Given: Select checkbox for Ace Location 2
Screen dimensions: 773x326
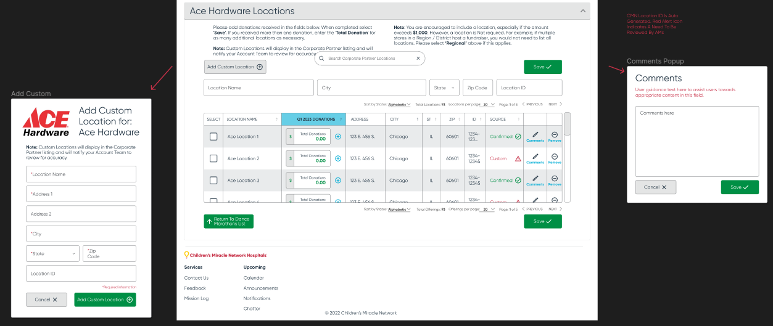Looking at the screenshot, I should pos(213,158).
